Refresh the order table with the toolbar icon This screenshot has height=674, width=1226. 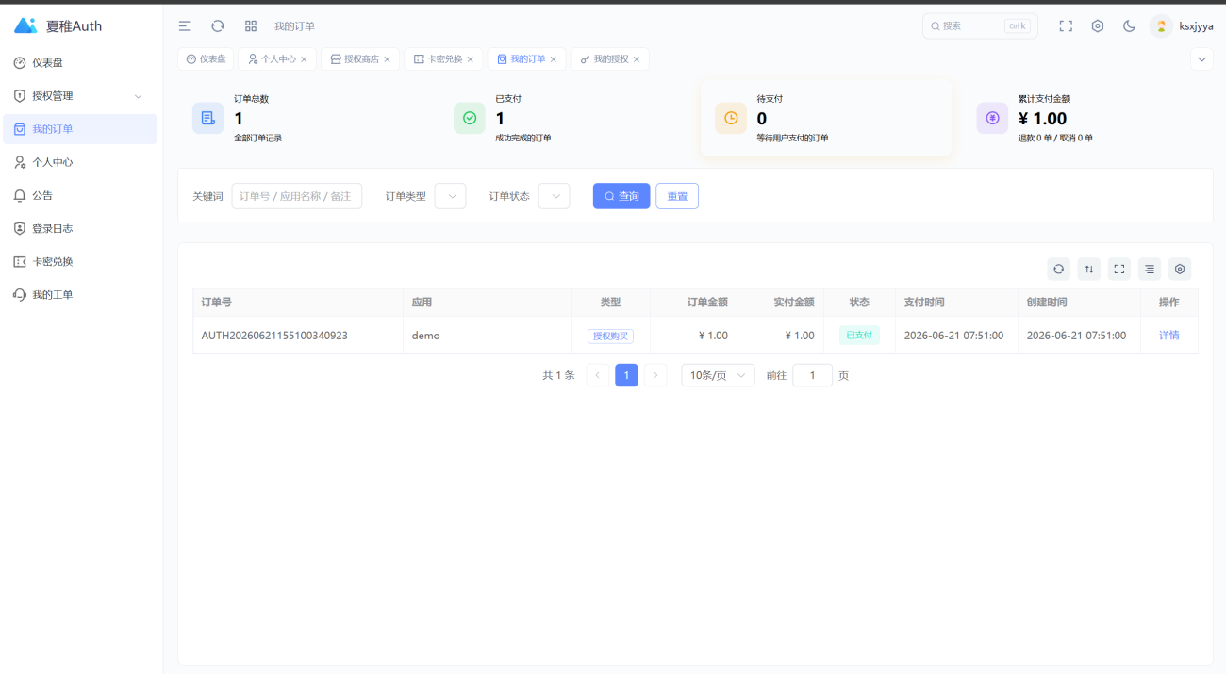tap(1059, 270)
